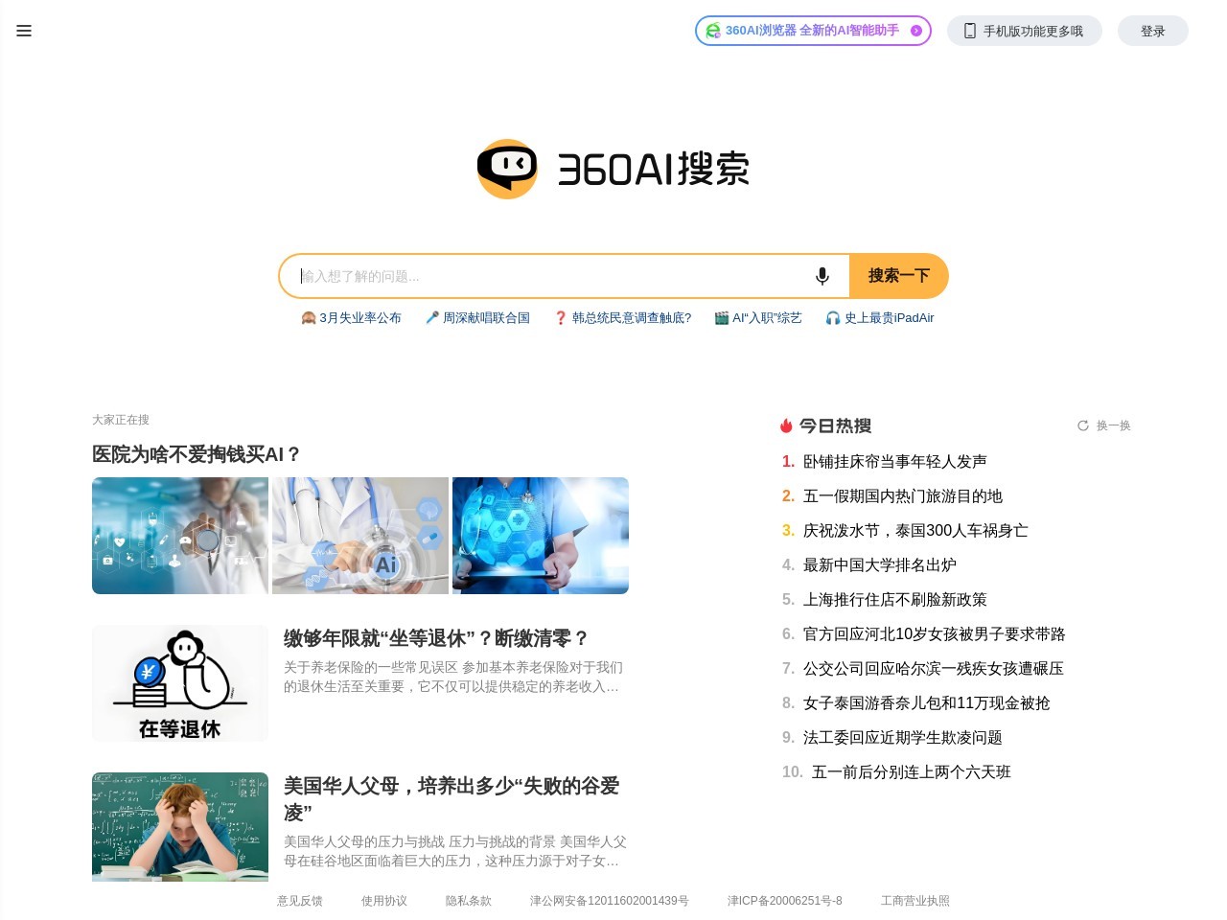
Task: Click the 360AI搜索 robot logo
Action: (507, 169)
